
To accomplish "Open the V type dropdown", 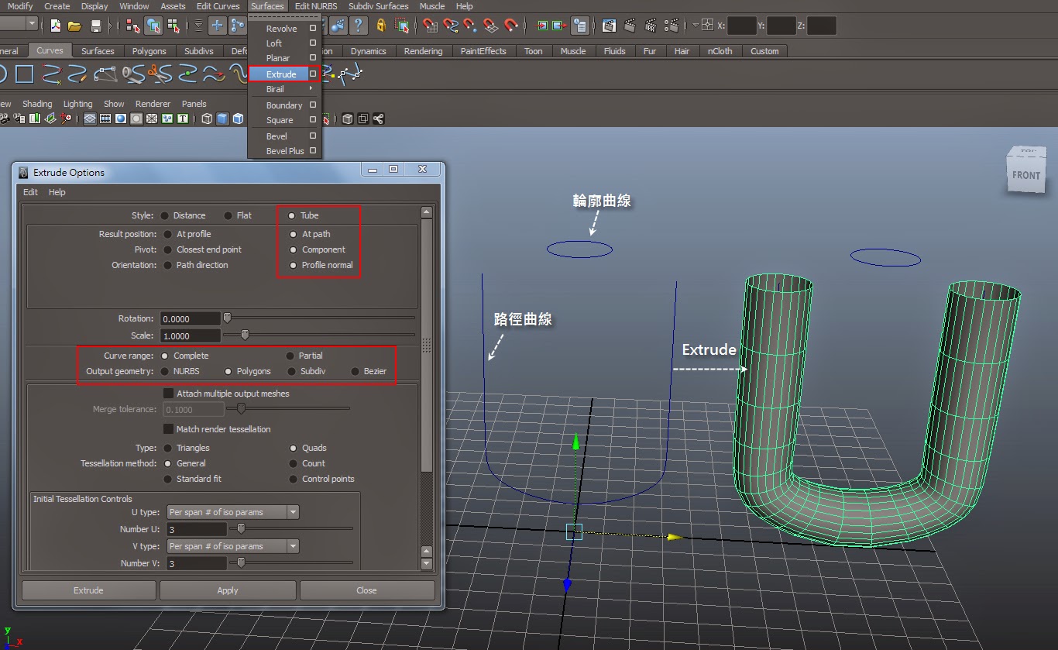I will [x=233, y=546].
